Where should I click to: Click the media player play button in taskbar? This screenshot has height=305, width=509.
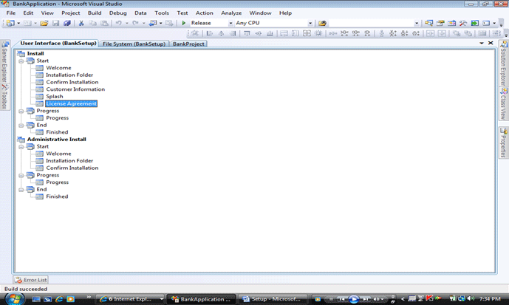pos(354,299)
